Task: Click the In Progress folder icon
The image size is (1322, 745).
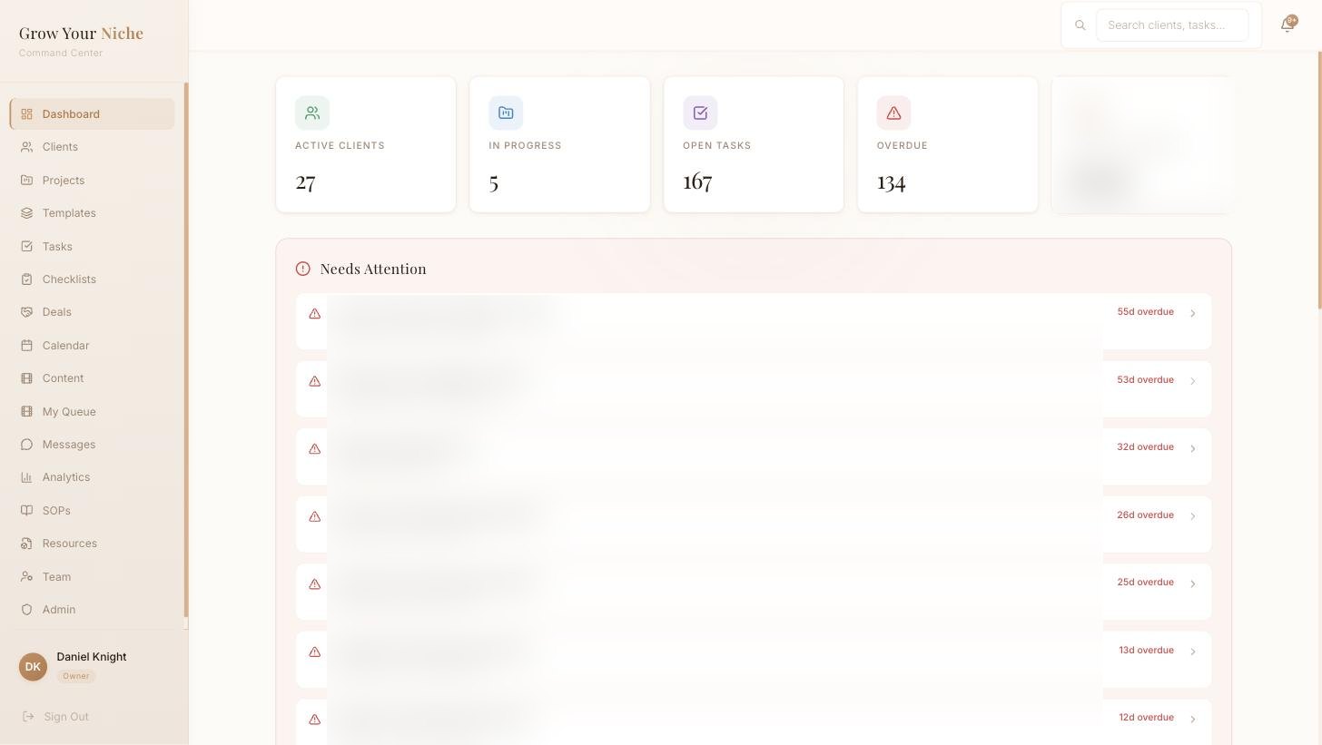Action: click(x=506, y=113)
